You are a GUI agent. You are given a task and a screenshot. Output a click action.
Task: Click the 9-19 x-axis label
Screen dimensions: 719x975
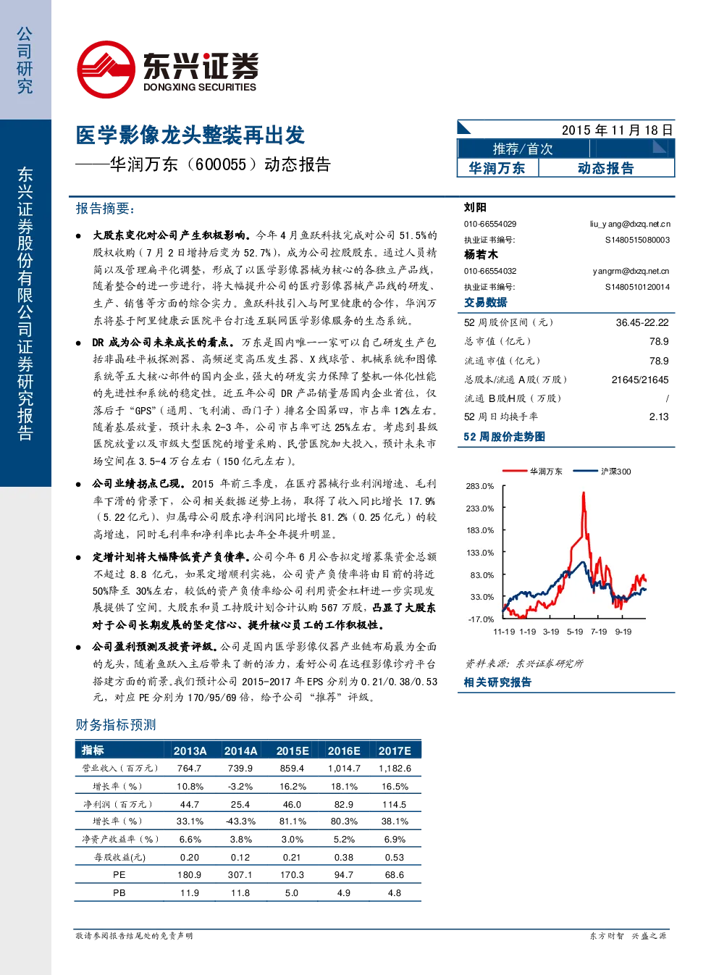[x=623, y=632]
